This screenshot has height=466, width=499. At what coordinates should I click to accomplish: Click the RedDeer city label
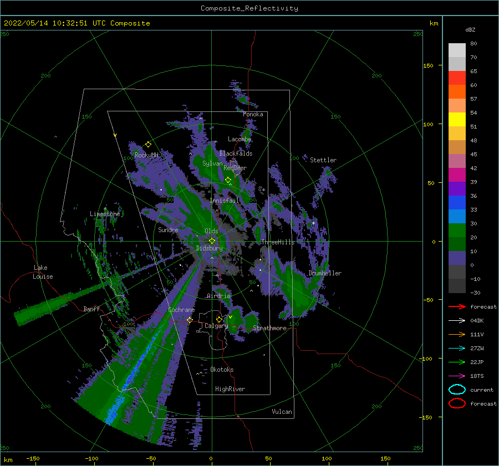pos(235,168)
